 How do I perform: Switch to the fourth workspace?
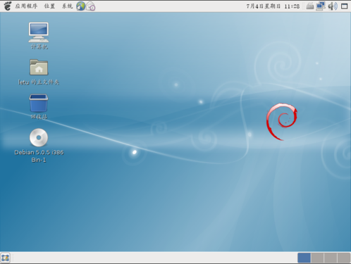coord(344,258)
